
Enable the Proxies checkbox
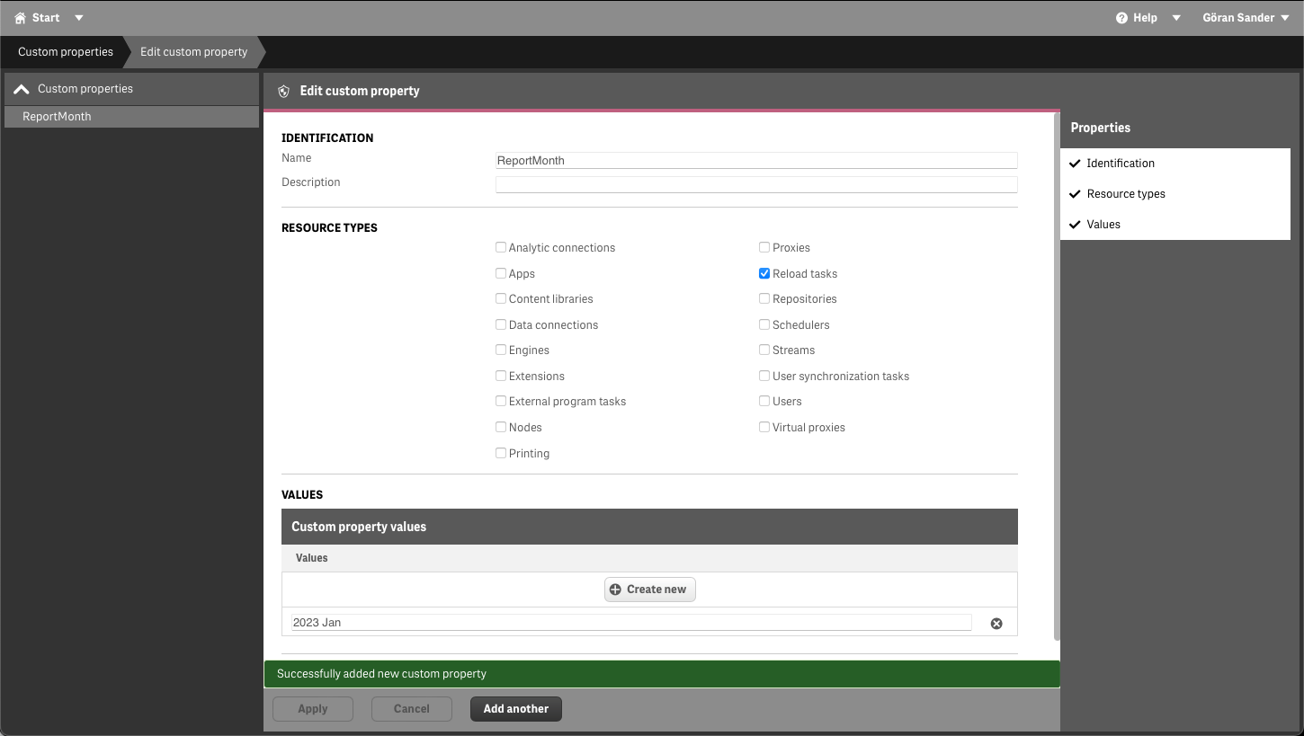tap(764, 247)
